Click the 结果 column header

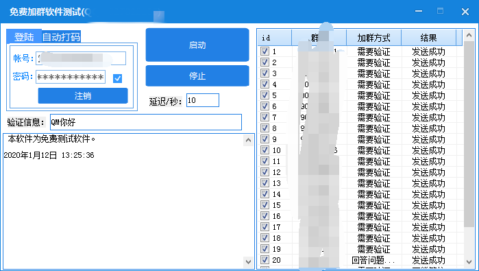(x=428, y=38)
